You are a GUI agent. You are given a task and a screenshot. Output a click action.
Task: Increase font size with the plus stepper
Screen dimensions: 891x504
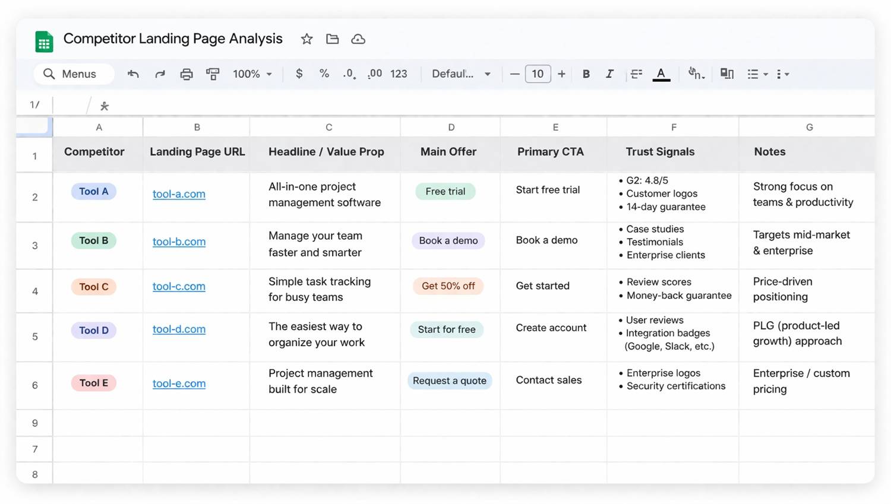click(561, 74)
